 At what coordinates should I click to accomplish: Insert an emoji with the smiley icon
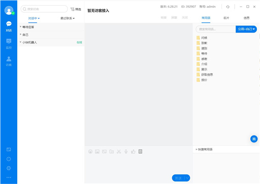click(x=90, y=152)
